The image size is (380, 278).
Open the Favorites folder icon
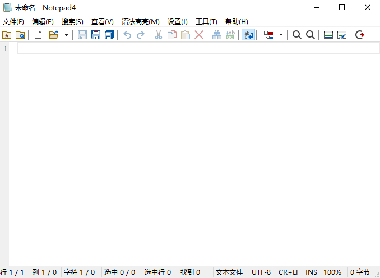click(x=7, y=35)
